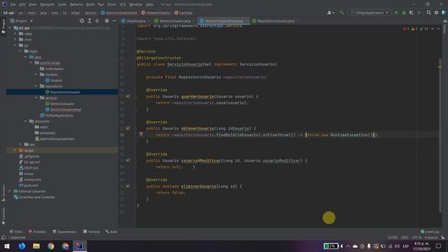Select RepositorioUsuario in project tree

coord(65,92)
